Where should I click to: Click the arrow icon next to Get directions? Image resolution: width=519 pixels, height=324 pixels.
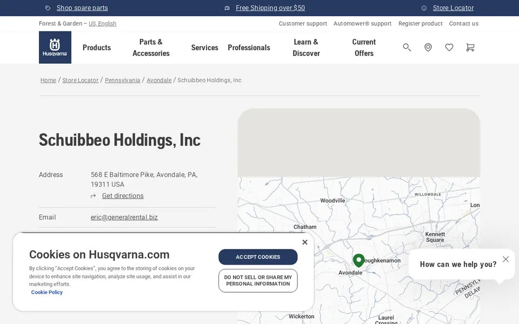coord(94,196)
